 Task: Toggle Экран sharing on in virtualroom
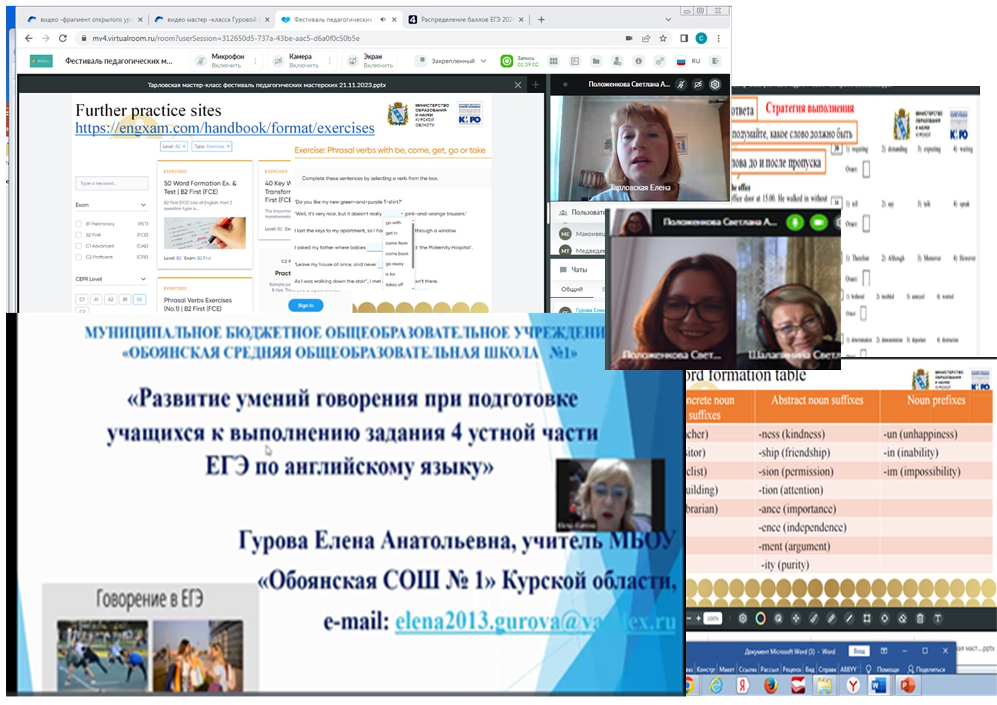(x=371, y=61)
